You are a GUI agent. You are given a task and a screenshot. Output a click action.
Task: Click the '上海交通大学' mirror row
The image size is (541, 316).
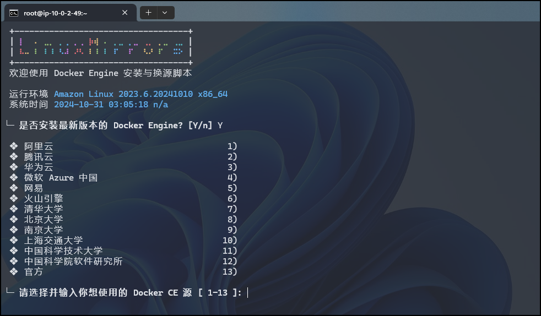click(x=123, y=240)
